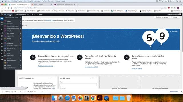Click the Añadir una nueva página link

click(45, 66)
